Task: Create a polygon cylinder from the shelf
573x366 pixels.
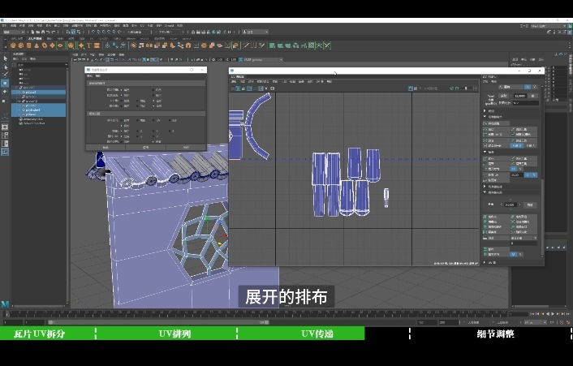Action: pyautogui.click(x=29, y=45)
